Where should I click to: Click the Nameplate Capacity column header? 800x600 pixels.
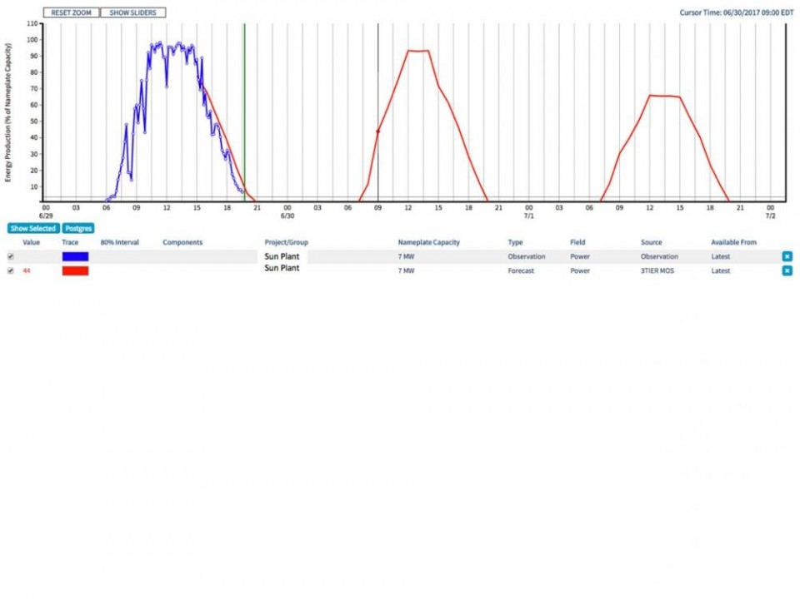coord(428,242)
